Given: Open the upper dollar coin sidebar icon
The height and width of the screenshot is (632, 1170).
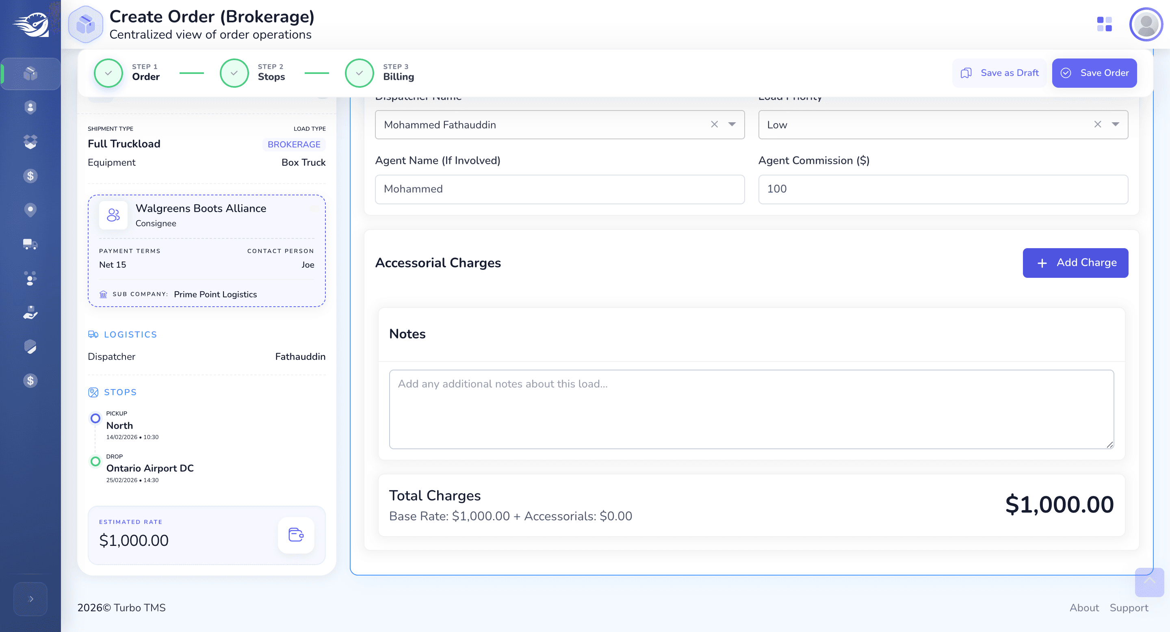Looking at the screenshot, I should tap(30, 176).
